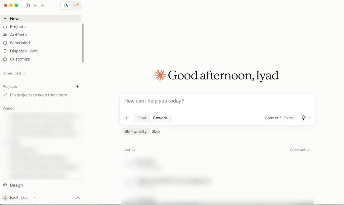This screenshot has height=205, width=344.
Task: Switch to chat bubbles mode icon
Action: point(66,5)
